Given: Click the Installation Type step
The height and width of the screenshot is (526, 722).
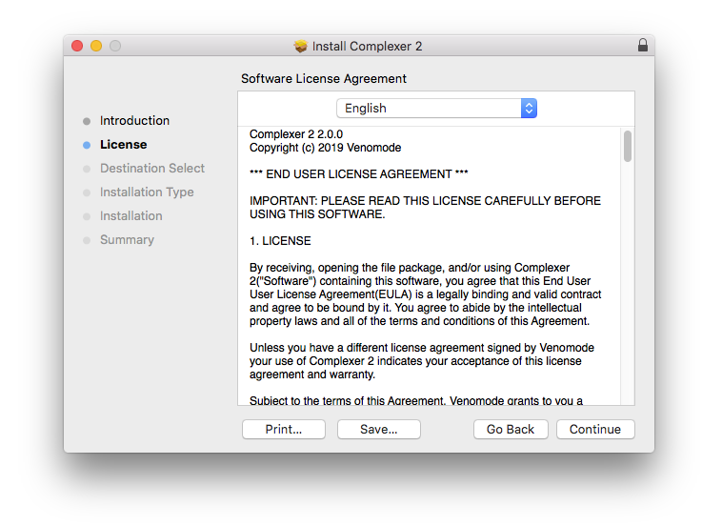Looking at the screenshot, I should pos(146,192).
